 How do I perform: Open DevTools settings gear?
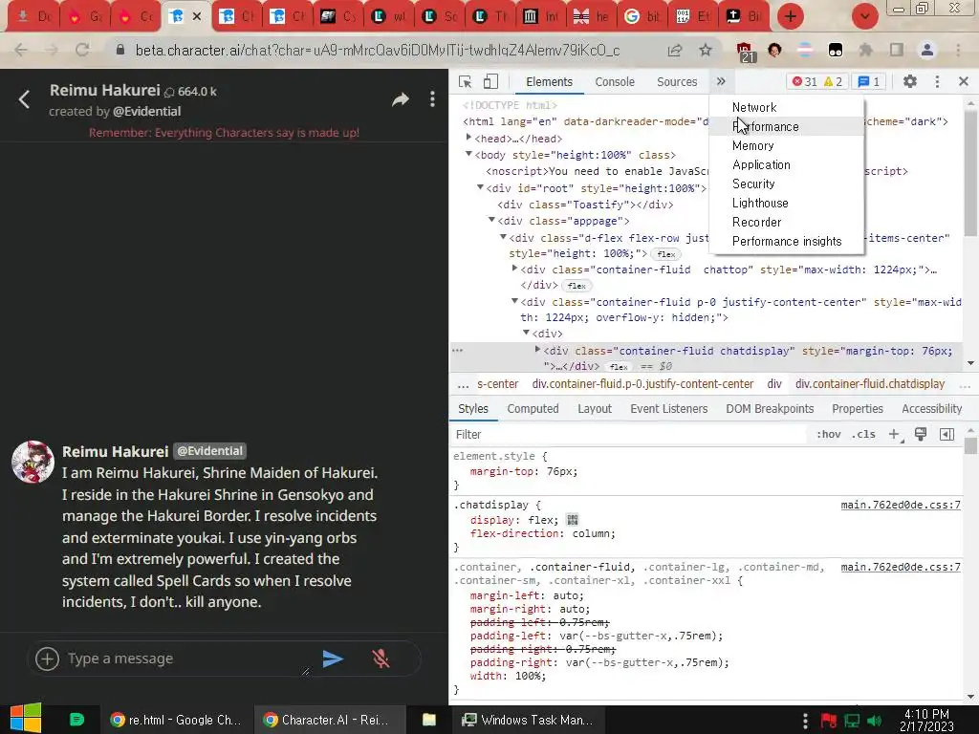[x=910, y=81]
